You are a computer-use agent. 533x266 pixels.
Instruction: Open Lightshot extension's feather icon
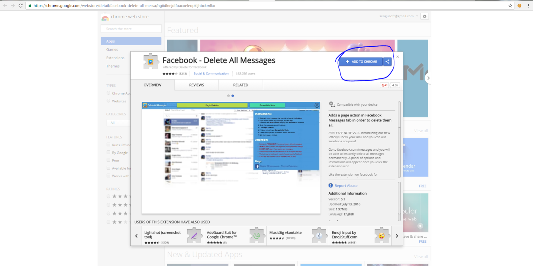click(x=194, y=235)
